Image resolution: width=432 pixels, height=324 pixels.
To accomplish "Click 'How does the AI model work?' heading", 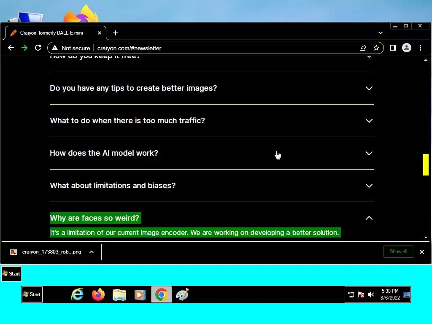I will coord(104,153).
